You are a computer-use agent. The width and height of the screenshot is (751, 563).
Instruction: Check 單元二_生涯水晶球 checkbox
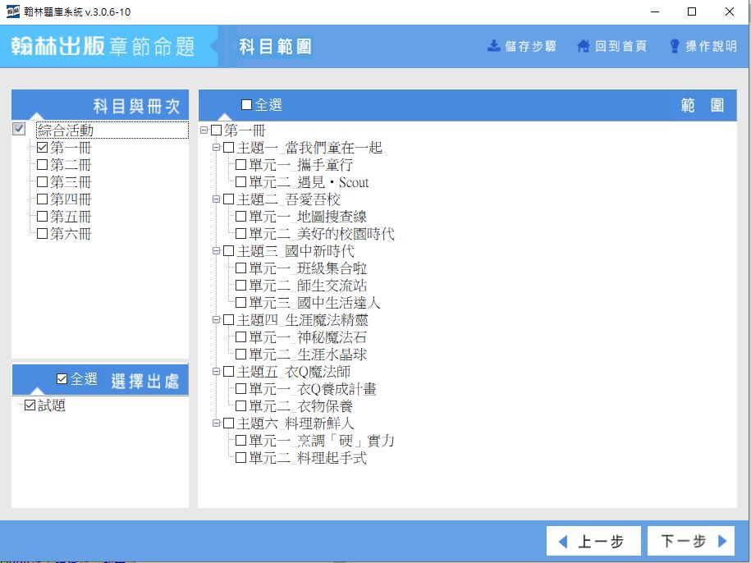point(241,355)
